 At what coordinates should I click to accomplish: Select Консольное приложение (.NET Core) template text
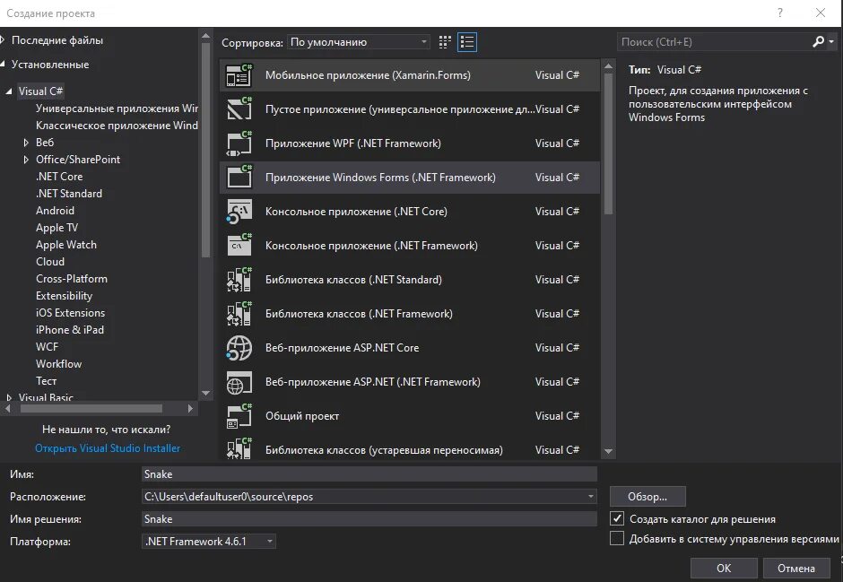pyautogui.click(x=356, y=212)
